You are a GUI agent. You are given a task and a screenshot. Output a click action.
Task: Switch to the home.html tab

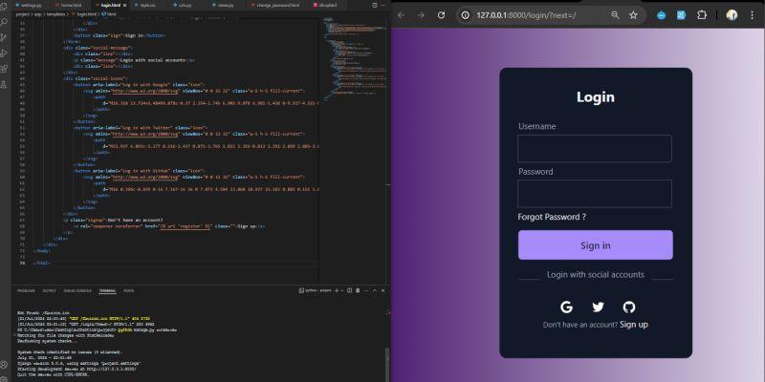coord(68,5)
